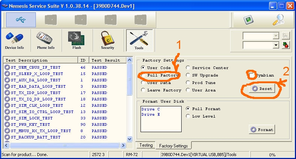Select the USB connection icon
Screen dimensions: 296x159
(21, 20)
